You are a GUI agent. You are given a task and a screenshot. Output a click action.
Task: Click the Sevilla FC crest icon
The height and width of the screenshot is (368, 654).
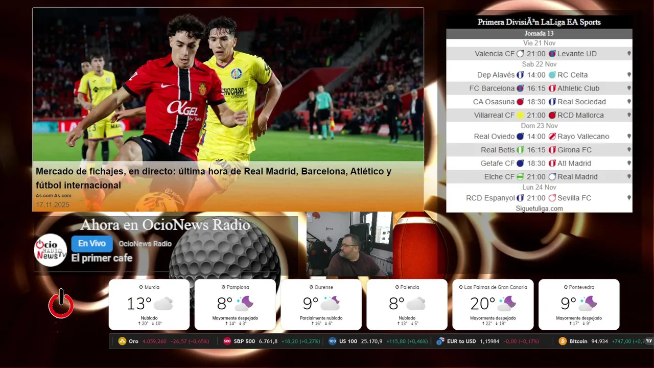tap(552, 198)
